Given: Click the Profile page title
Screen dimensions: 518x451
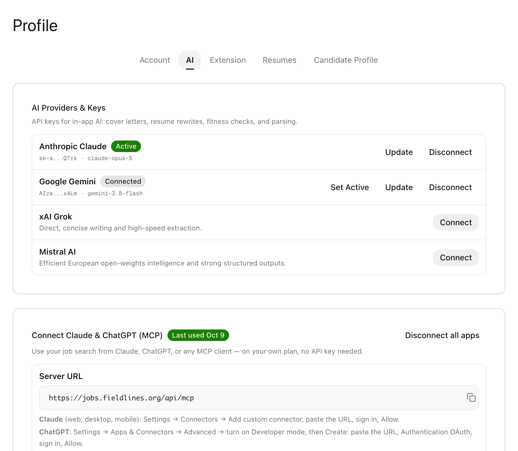Looking at the screenshot, I should coord(35,25).
